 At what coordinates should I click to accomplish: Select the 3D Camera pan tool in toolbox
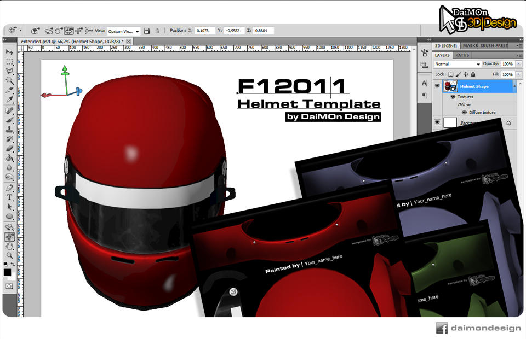[x=9, y=237]
